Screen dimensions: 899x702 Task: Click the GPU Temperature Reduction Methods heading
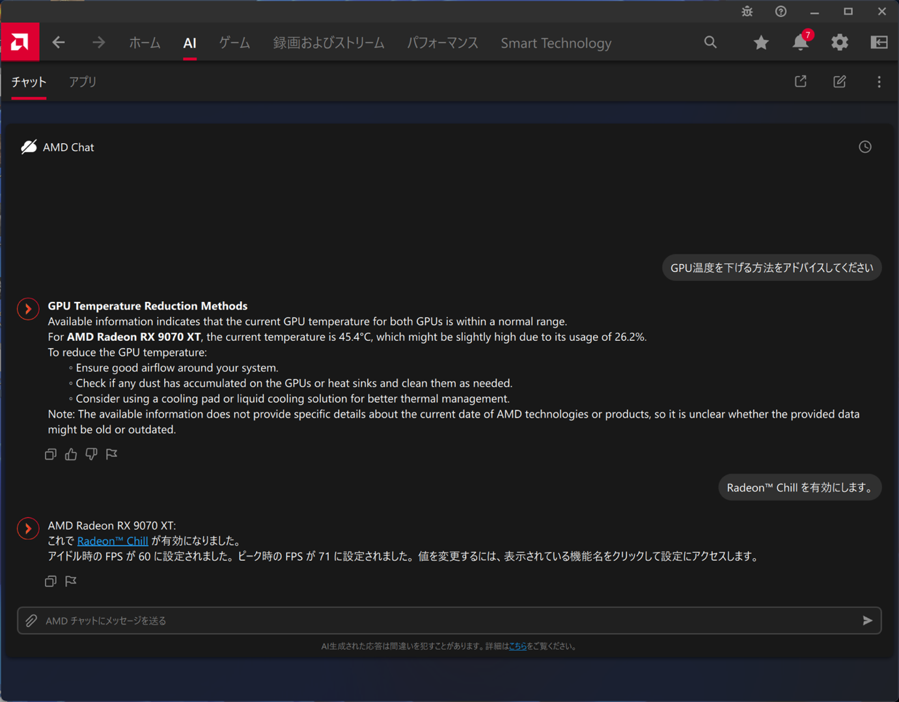pyautogui.click(x=148, y=306)
